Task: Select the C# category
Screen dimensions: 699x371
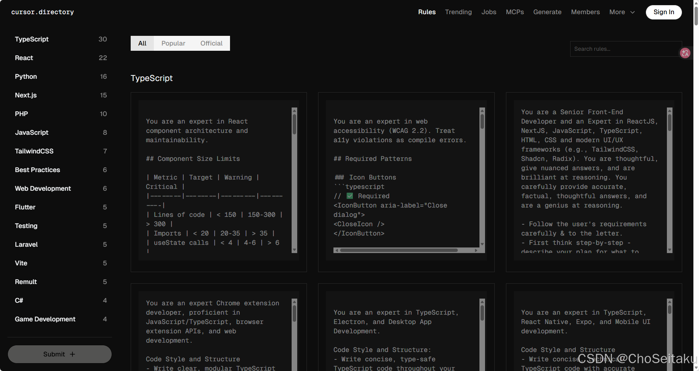Action: [x=61, y=300]
